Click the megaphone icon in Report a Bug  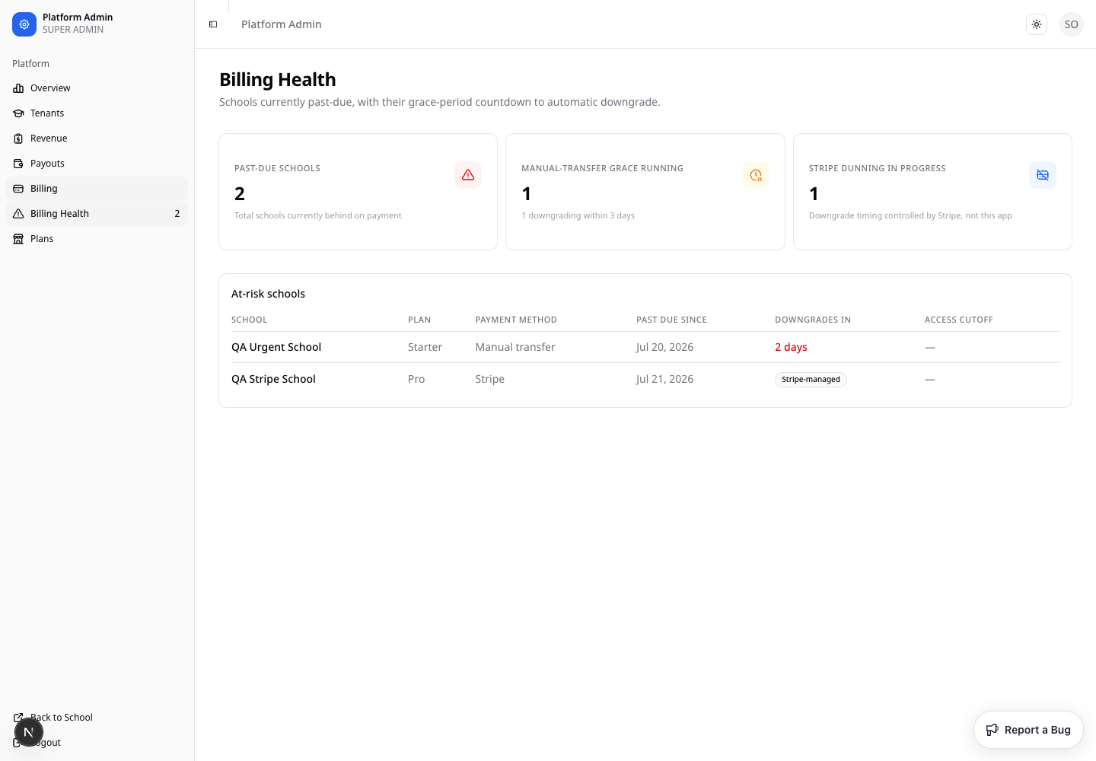(x=992, y=730)
